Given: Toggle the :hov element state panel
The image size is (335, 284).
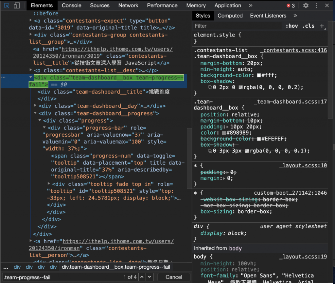Looking at the screenshot, I should (291, 26).
